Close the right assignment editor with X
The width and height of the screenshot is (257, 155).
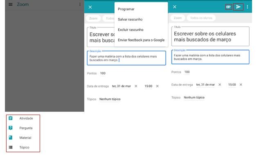175,7
